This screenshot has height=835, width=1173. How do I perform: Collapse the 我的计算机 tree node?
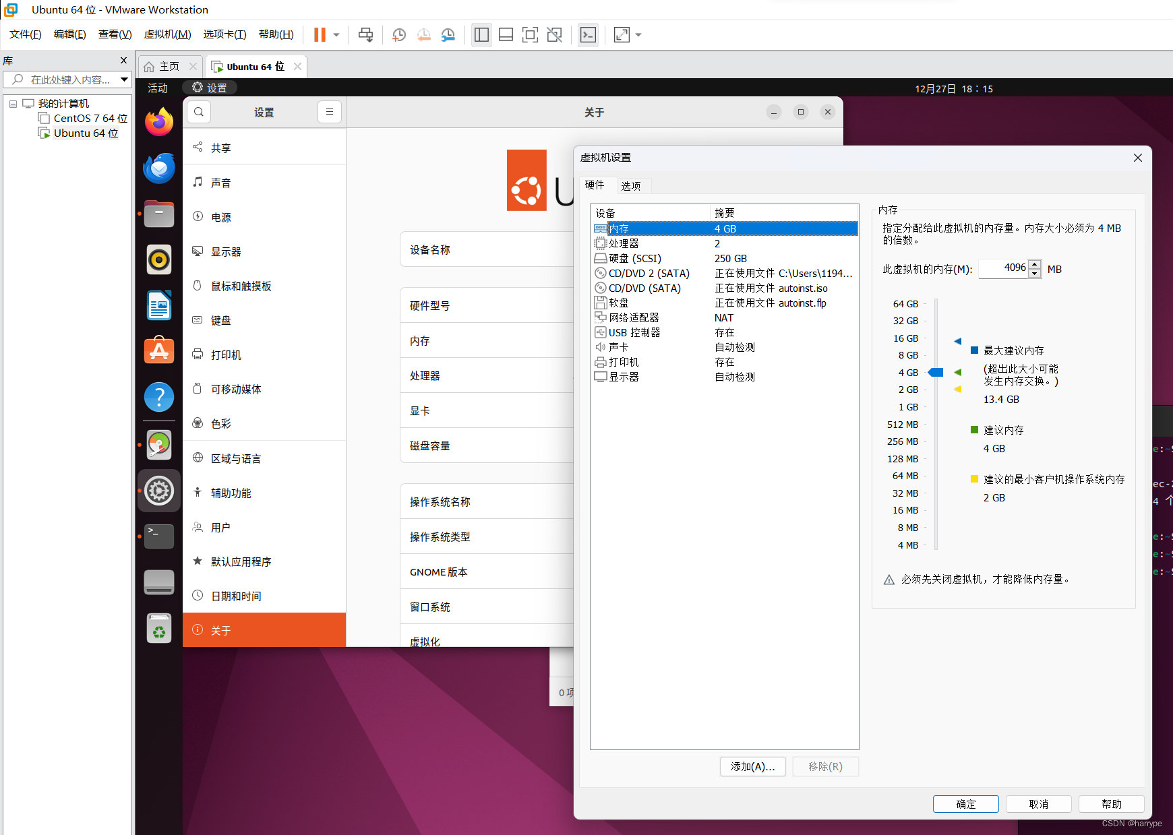click(13, 104)
